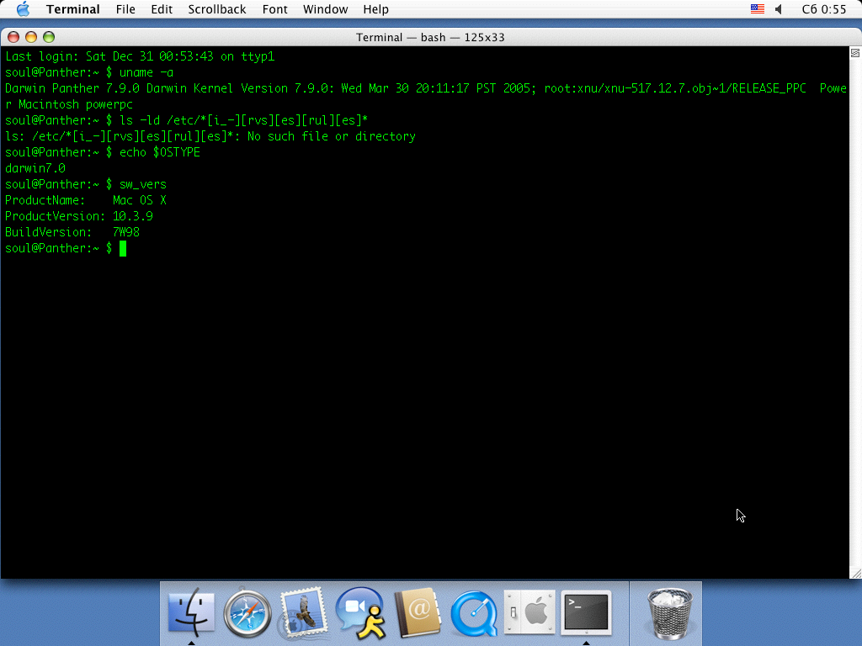Click the 'ProductVersion: 10.3.9' line
The width and height of the screenshot is (862, 646).
pyautogui.click(x=79, y=216)
